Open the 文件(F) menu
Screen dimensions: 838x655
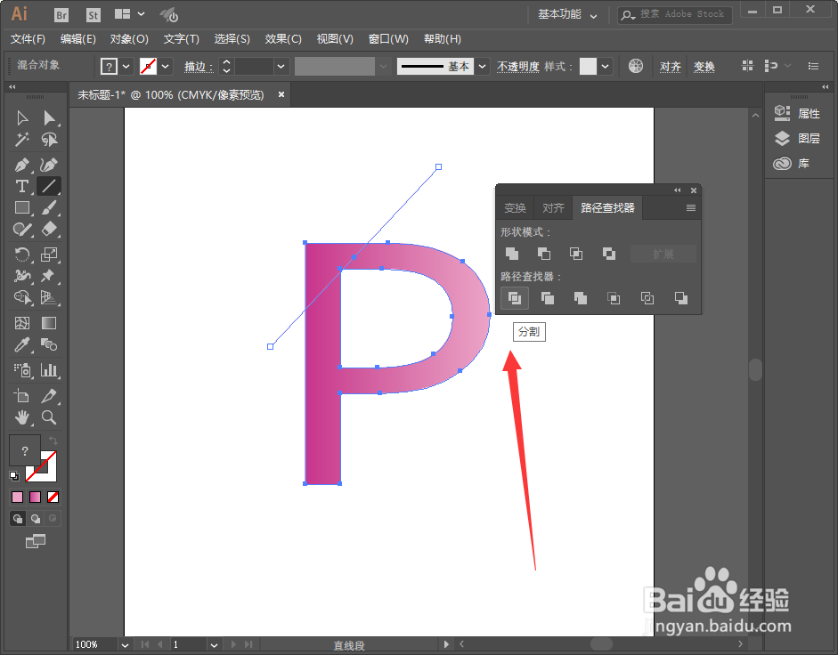click(28, 39)
